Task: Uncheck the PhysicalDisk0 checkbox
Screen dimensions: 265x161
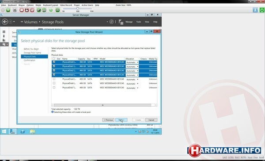Action: pos(54,62)
